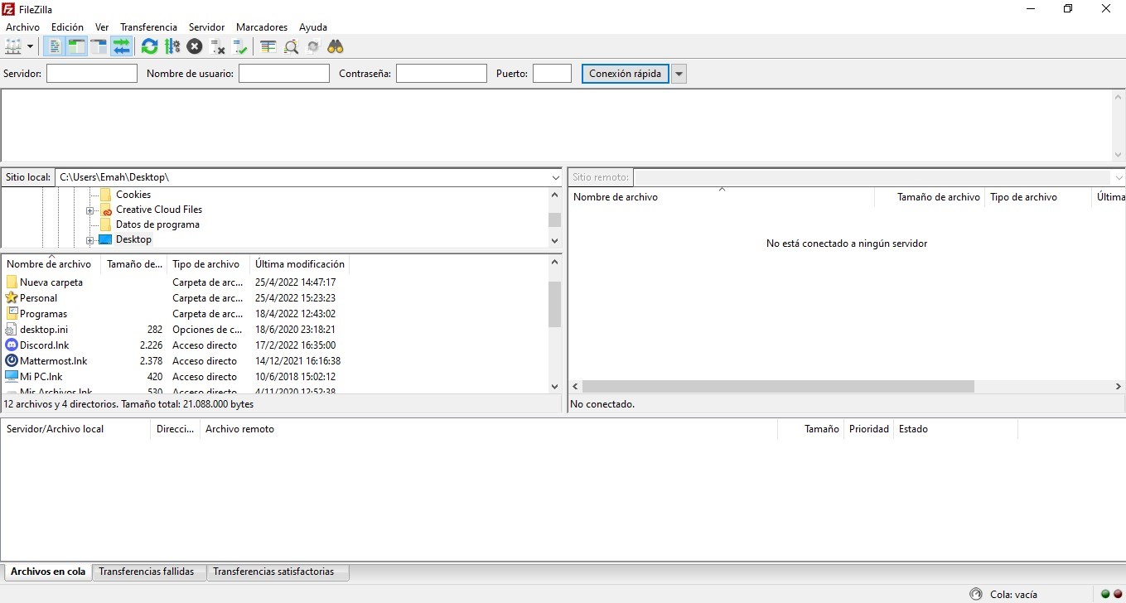The width and height of the screenshot is (1126, 603).
Task: Open the Transferencia menu
Action: pyautogui.click(x=148, y=27)
